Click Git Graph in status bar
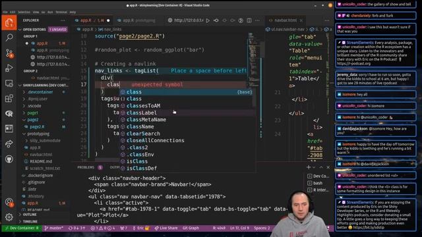This screenshot has width=422, height=237. tap(191, 228)
